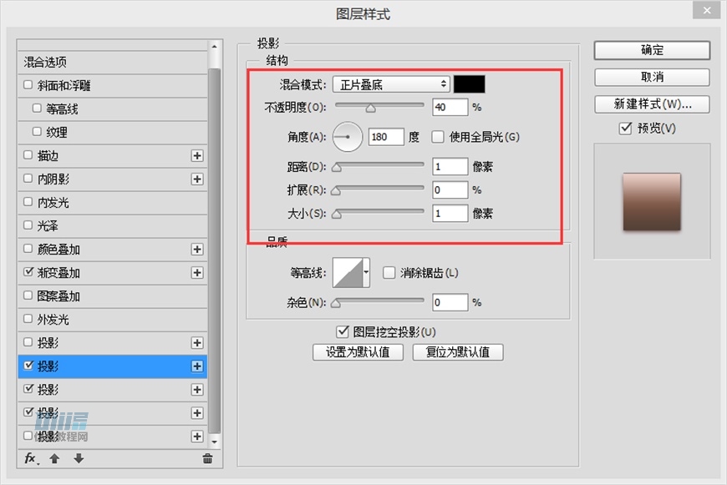This screenshot has width=727, height=485.
Task: Click 复位为默认值 button
Action: [458, 352]
